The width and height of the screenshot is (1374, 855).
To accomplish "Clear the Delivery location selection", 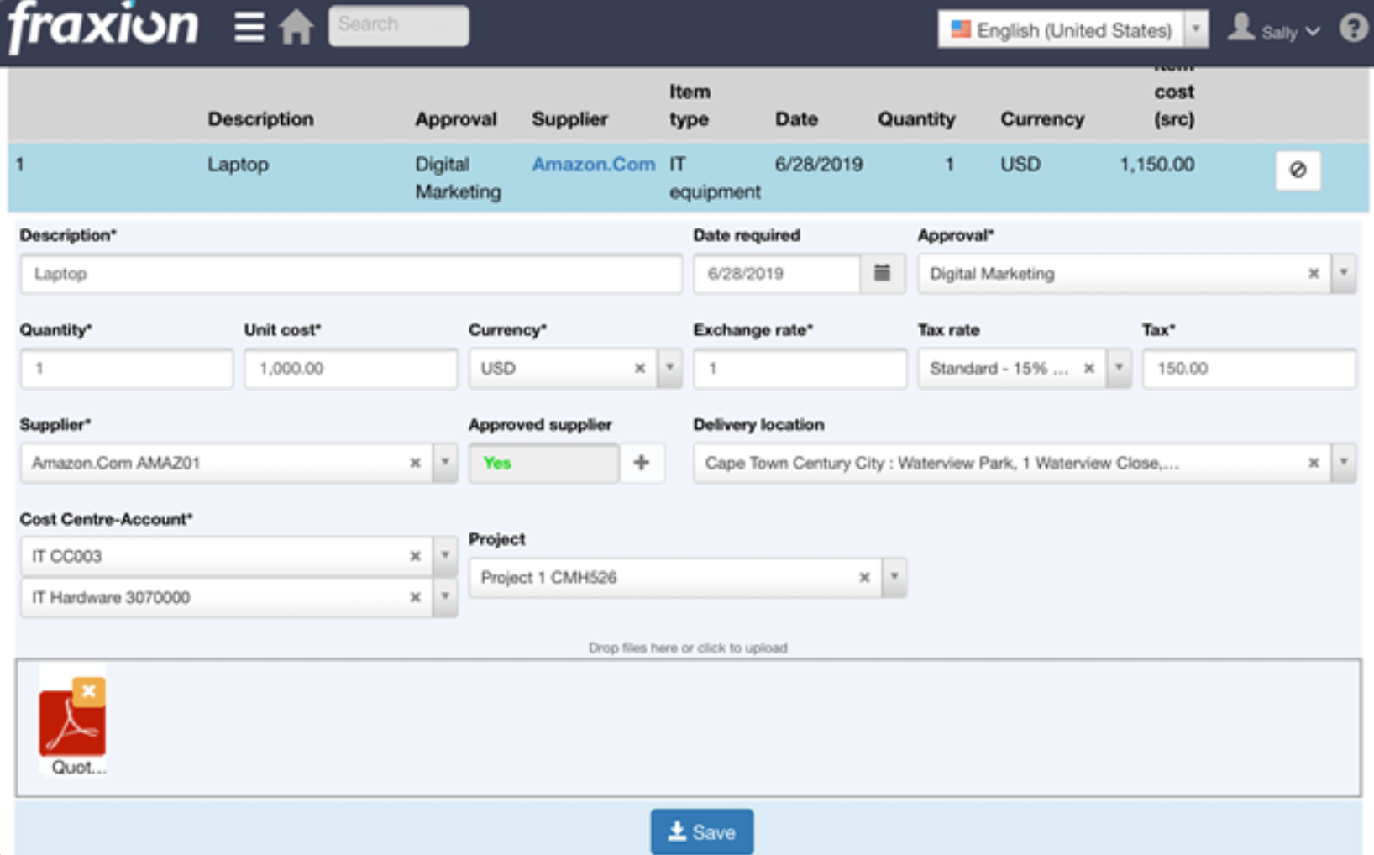I will pyautogui.click(x=1314, y=463).
